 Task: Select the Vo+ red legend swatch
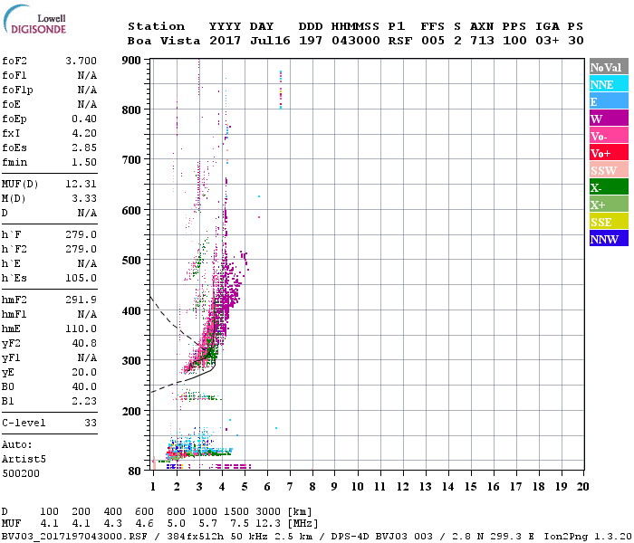[x=609, y=153]
